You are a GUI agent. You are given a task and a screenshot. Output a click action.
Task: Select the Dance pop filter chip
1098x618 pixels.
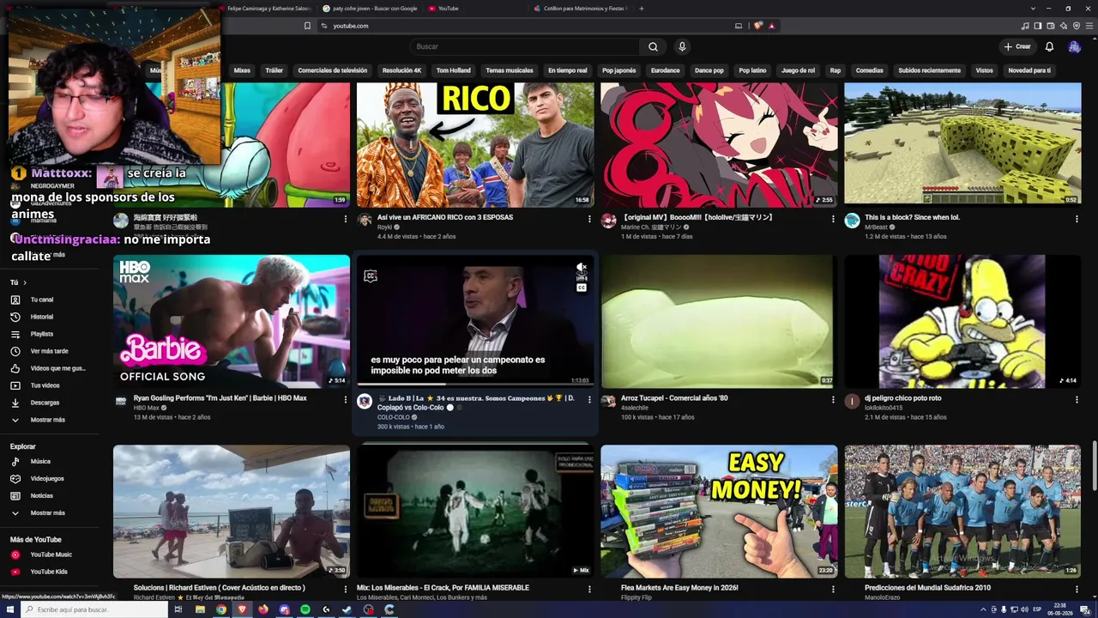709,70
